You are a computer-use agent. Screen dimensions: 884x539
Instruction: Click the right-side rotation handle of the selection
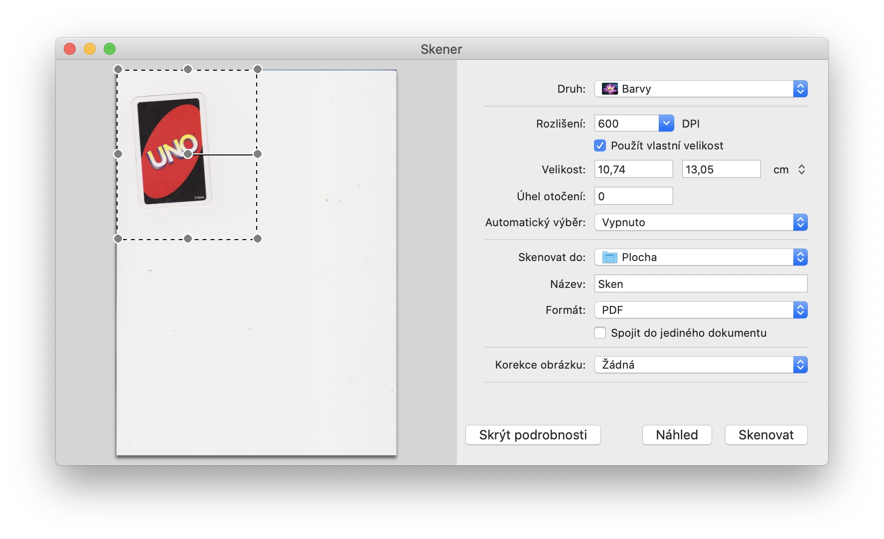(x=258, y=154)
